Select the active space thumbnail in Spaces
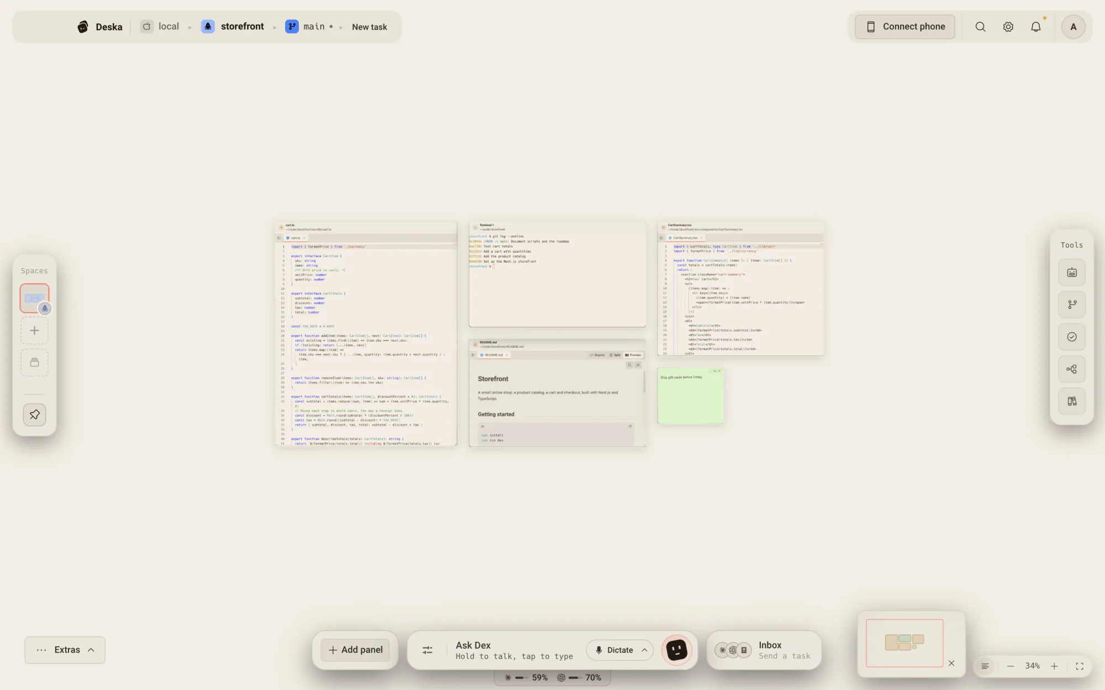Image resolution: width=1105 pixels, height=690 pixels. 34,299
